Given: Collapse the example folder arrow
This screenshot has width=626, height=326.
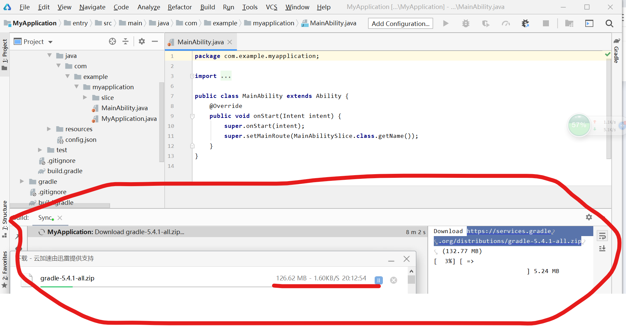Looking at the screenshot, I should 67,76.
